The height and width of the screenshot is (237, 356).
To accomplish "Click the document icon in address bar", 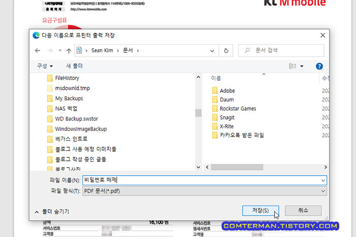I will [79, 50].
